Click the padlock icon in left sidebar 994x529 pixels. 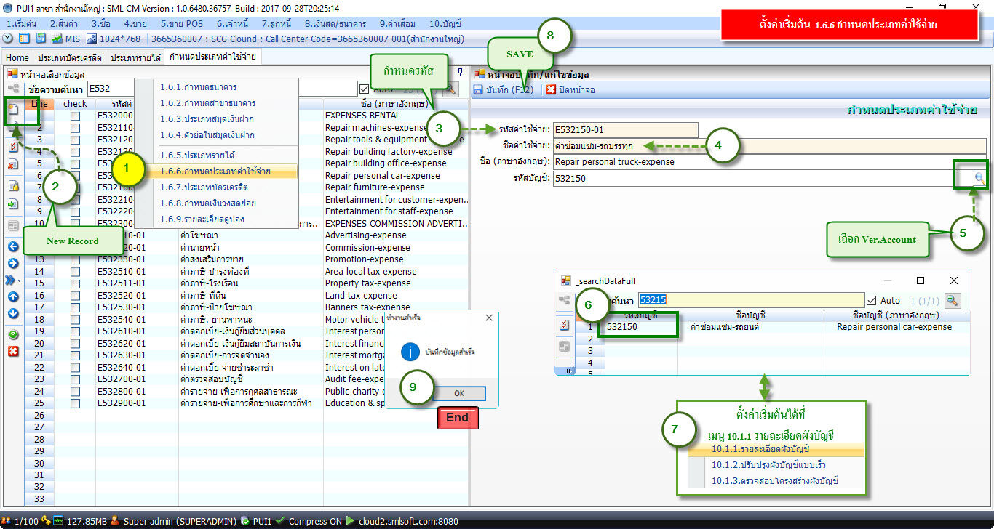coord(13,186)
